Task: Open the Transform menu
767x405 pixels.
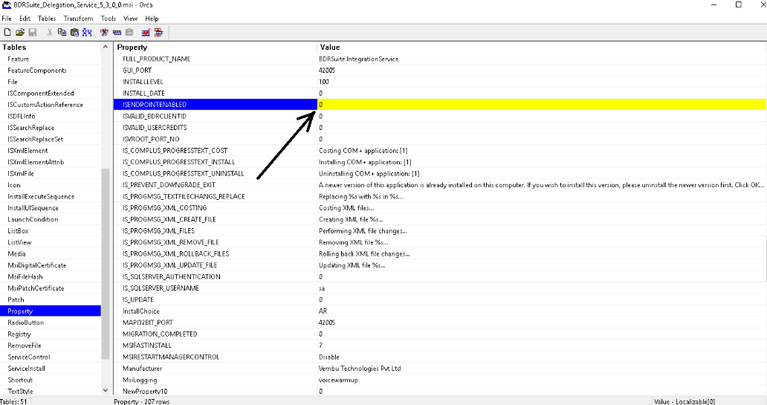Action: coord(78,19)
